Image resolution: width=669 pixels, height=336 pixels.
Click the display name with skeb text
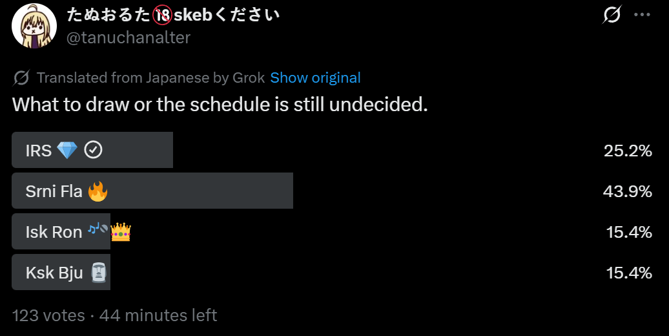coord(173,15)
